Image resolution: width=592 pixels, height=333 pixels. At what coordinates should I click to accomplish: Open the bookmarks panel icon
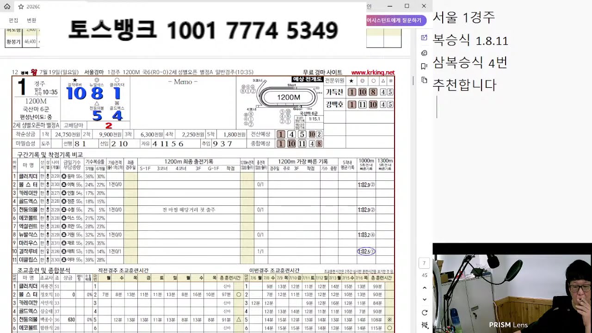tap(424, 66)
